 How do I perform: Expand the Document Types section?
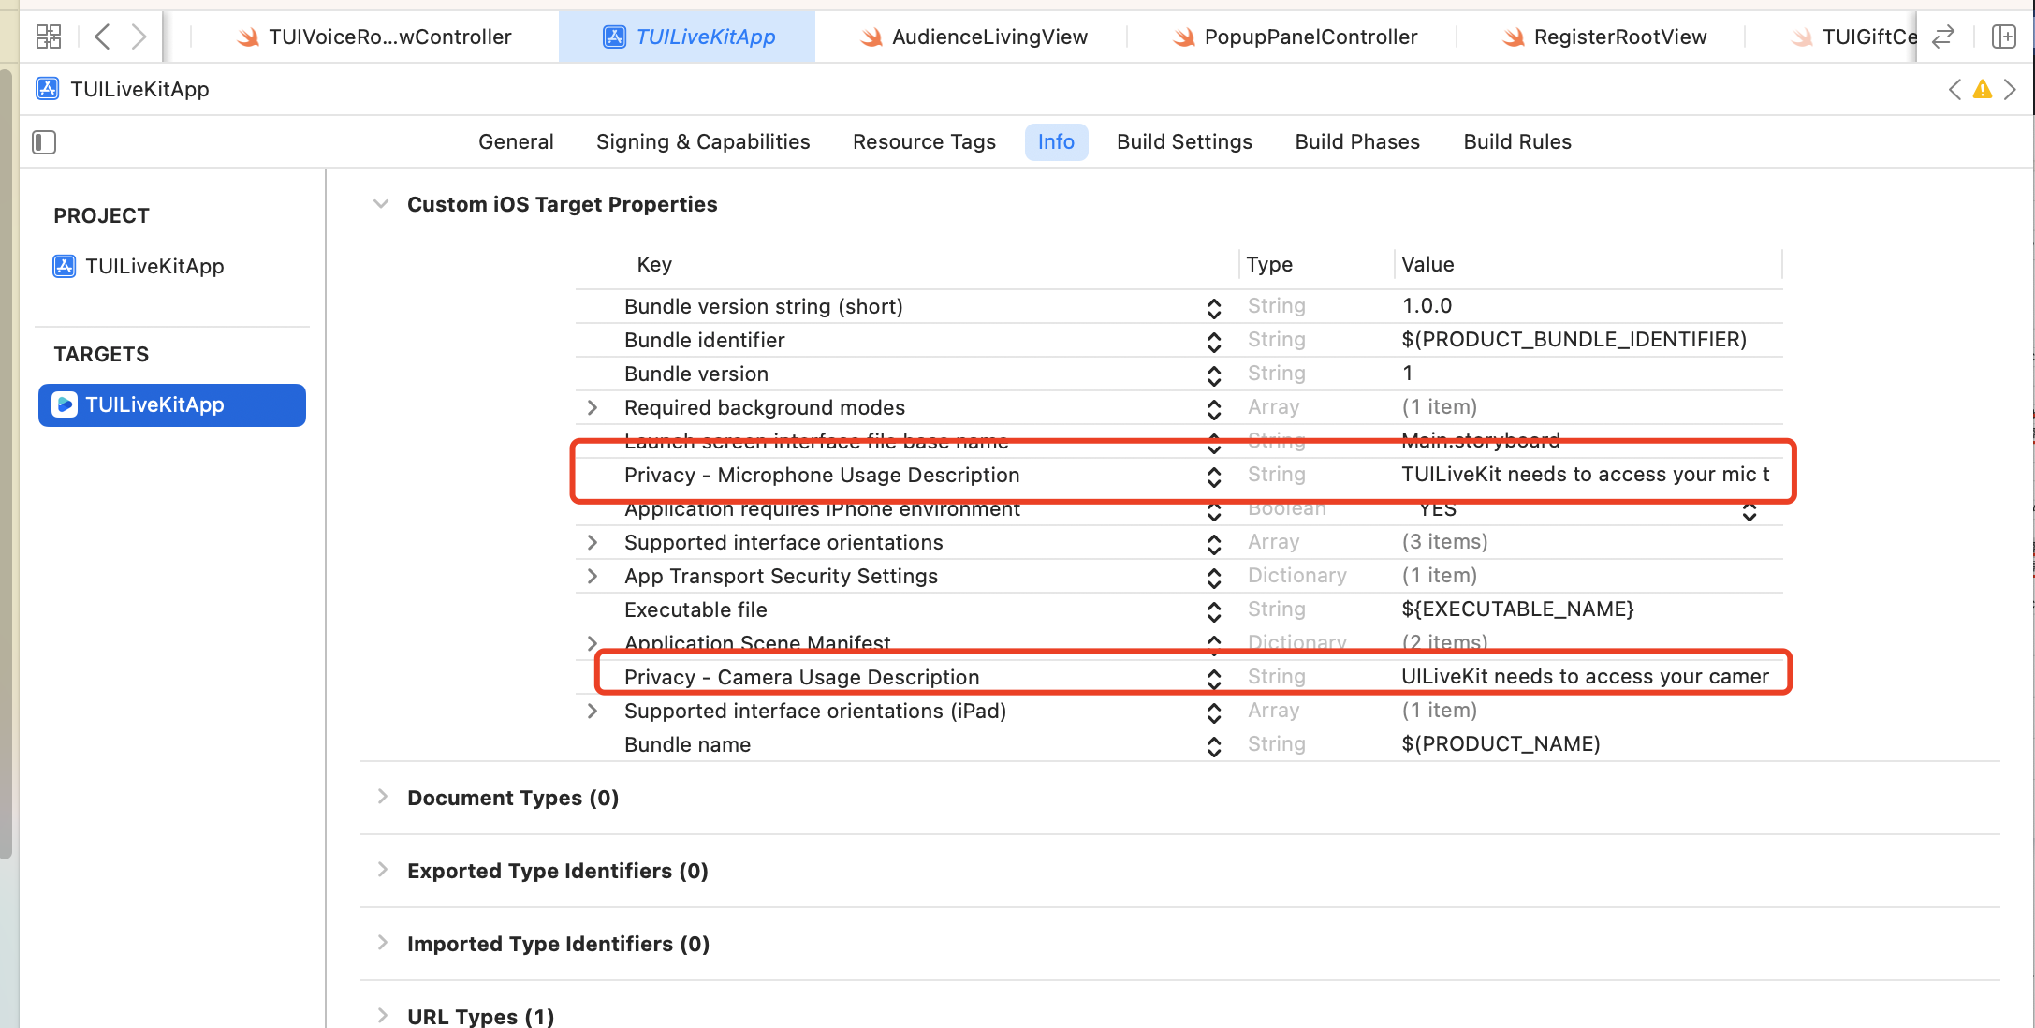382,797
